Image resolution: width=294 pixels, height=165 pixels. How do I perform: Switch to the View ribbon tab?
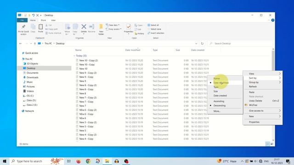pos(53,20)
